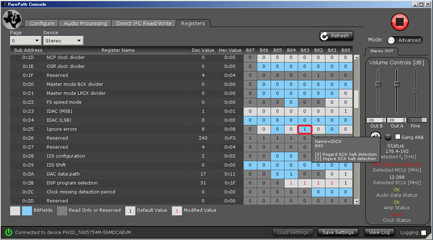Toggle Bit4 of DAC data path register
Viewport: 433px width, 240px height.
coord(291,174)
